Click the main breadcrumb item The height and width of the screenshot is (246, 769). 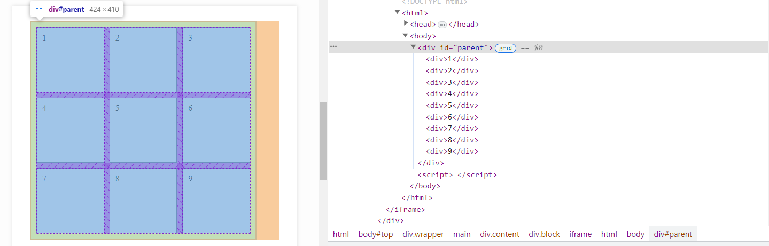(x=462, y=234)
